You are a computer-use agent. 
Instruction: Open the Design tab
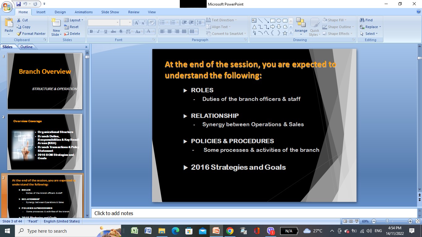(x=60, y=12)
